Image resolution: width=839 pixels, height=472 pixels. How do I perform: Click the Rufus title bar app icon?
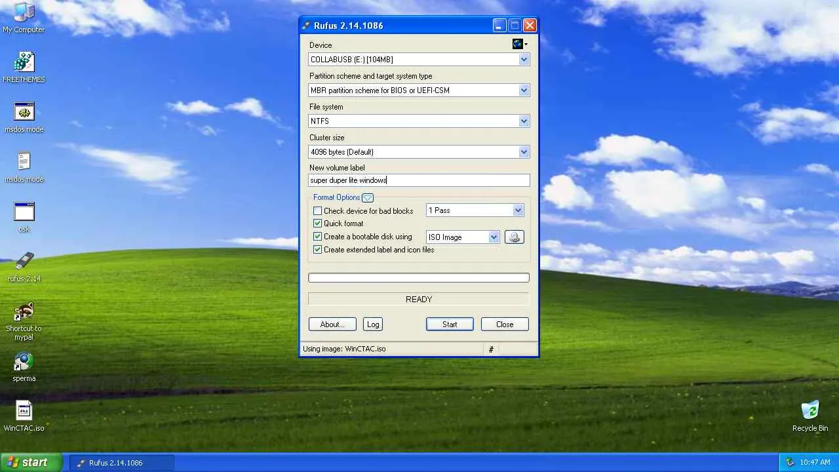(x=306, y=26)
